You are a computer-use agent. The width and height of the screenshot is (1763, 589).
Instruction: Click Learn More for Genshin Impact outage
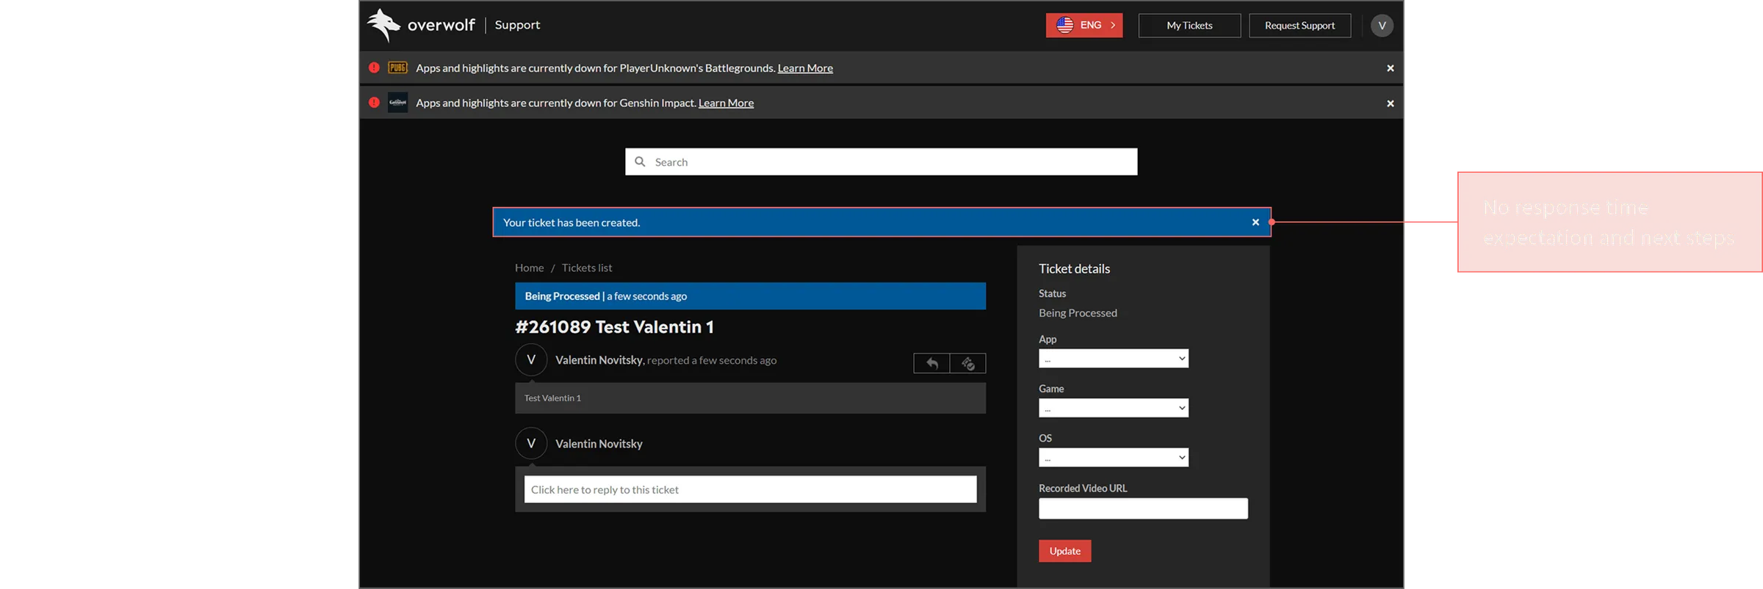pos(726,103)
